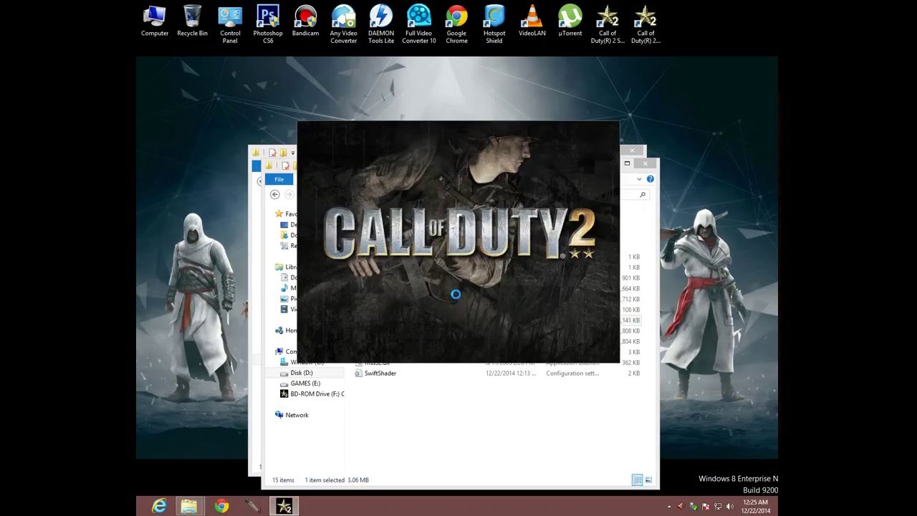Launch Bandicam from desktop

[x=306, y=21]
